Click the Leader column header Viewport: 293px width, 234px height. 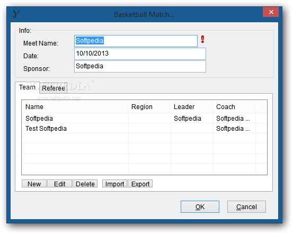click(x=192, y=107)
